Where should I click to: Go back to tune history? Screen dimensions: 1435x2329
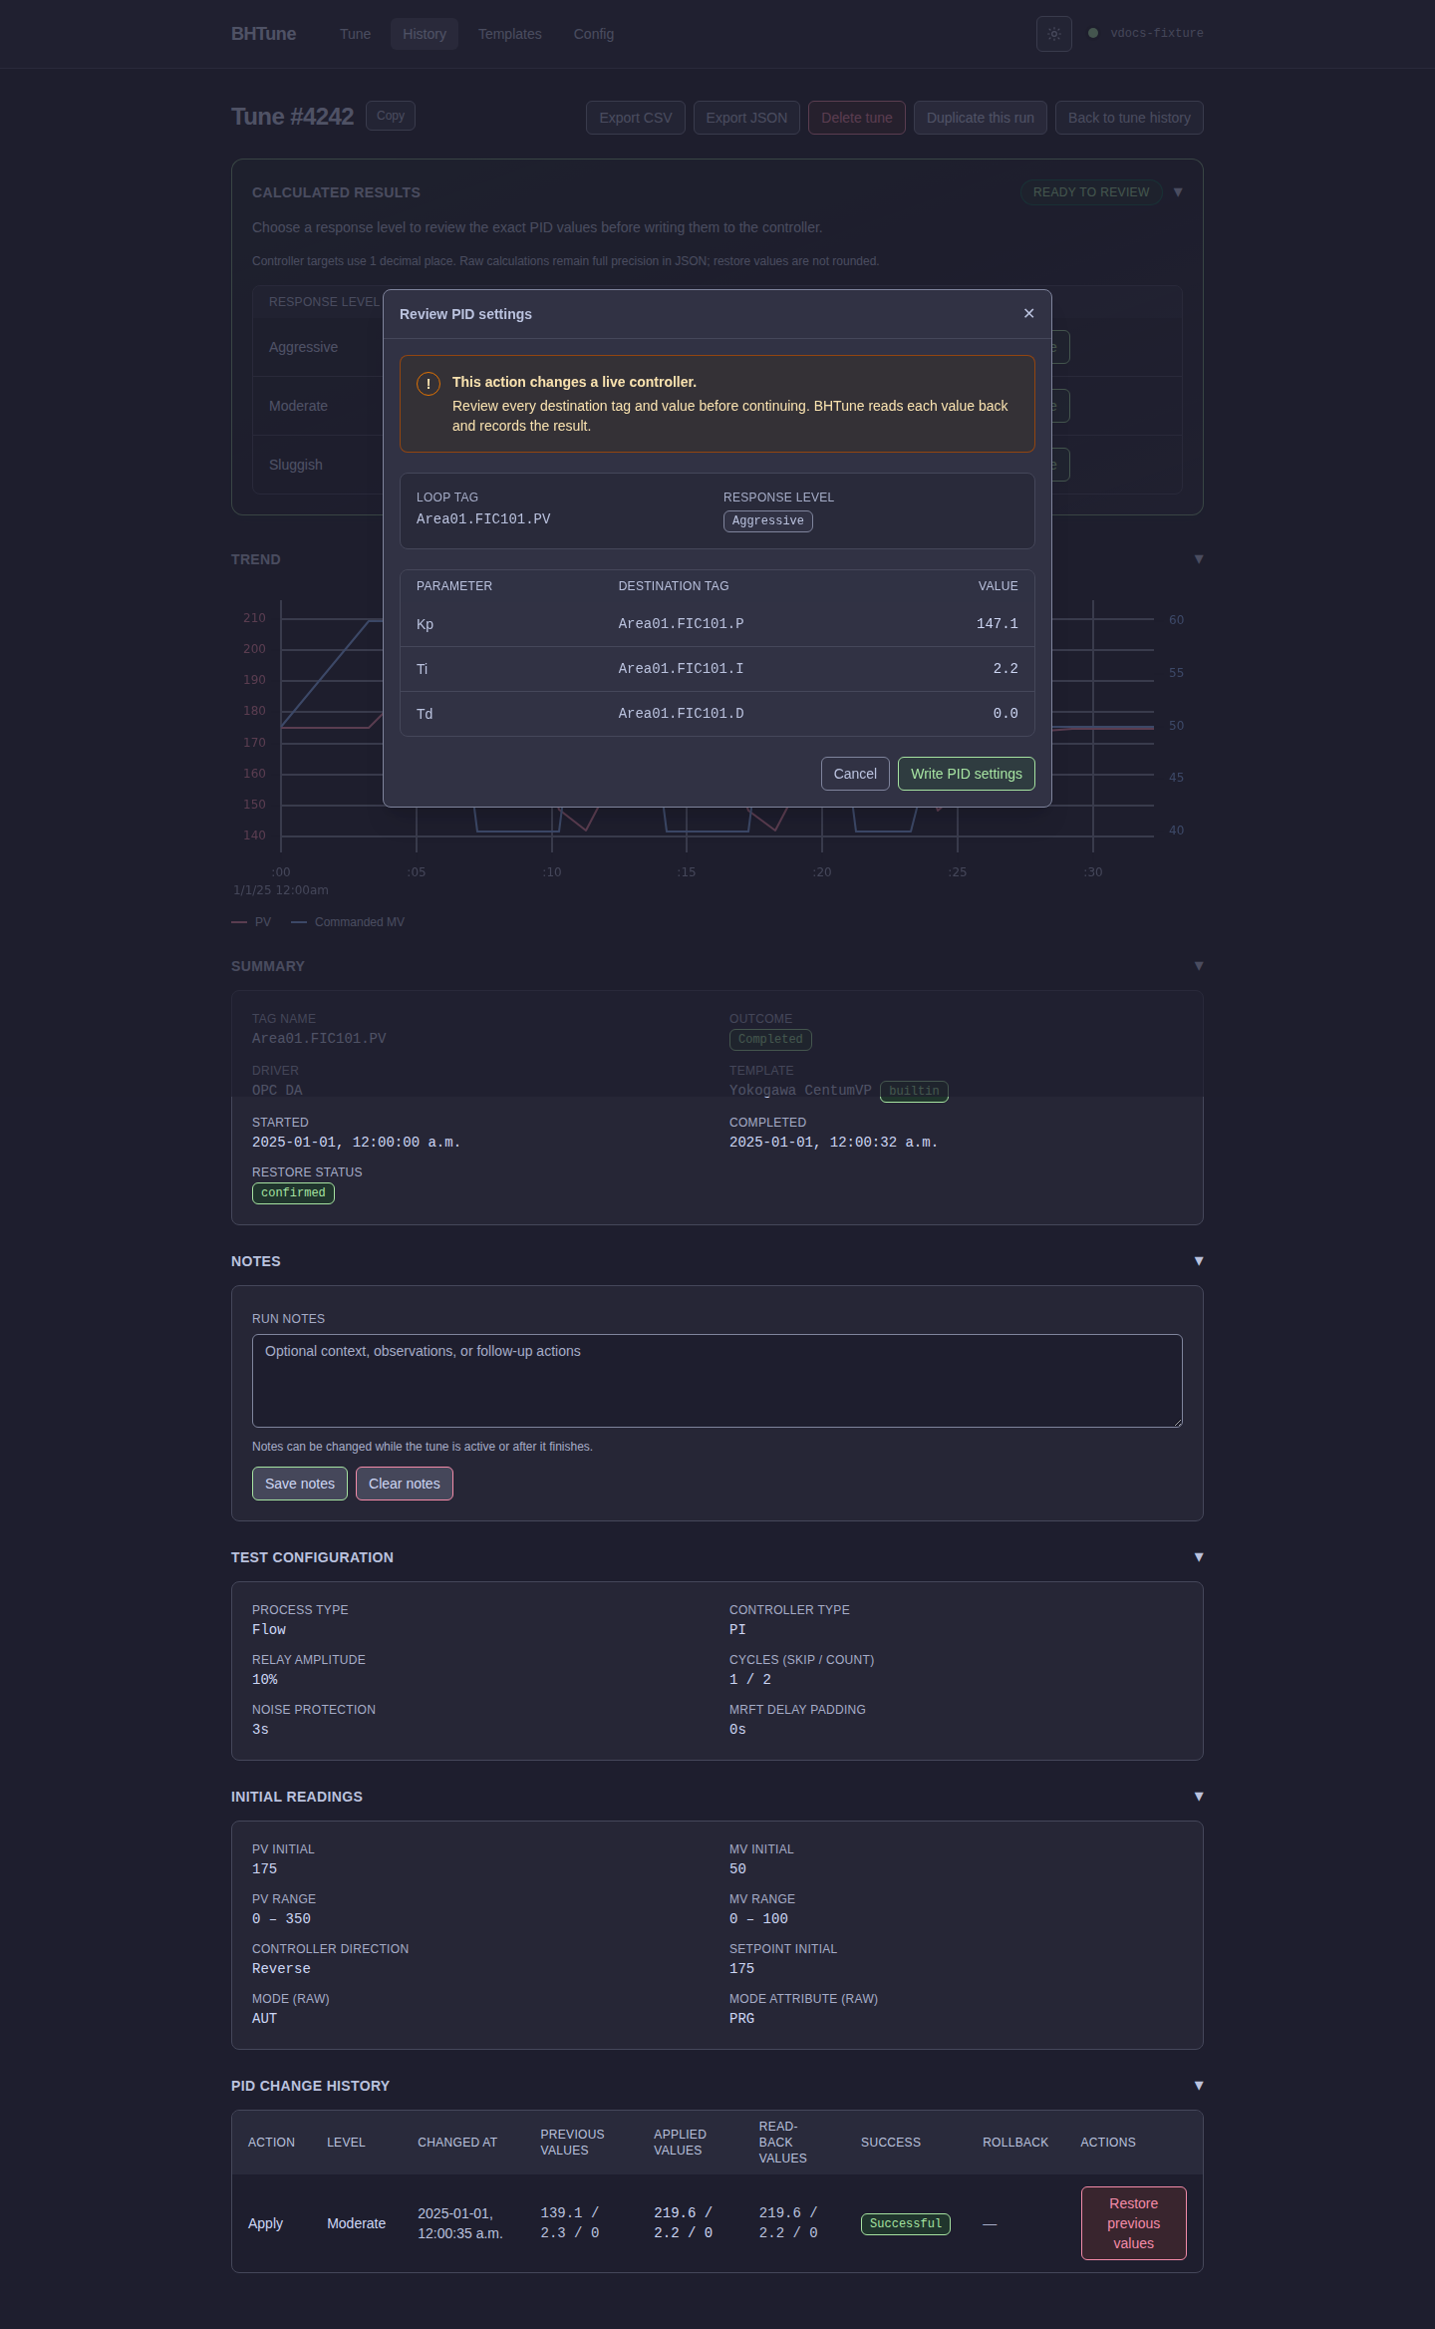(1129, 118)
